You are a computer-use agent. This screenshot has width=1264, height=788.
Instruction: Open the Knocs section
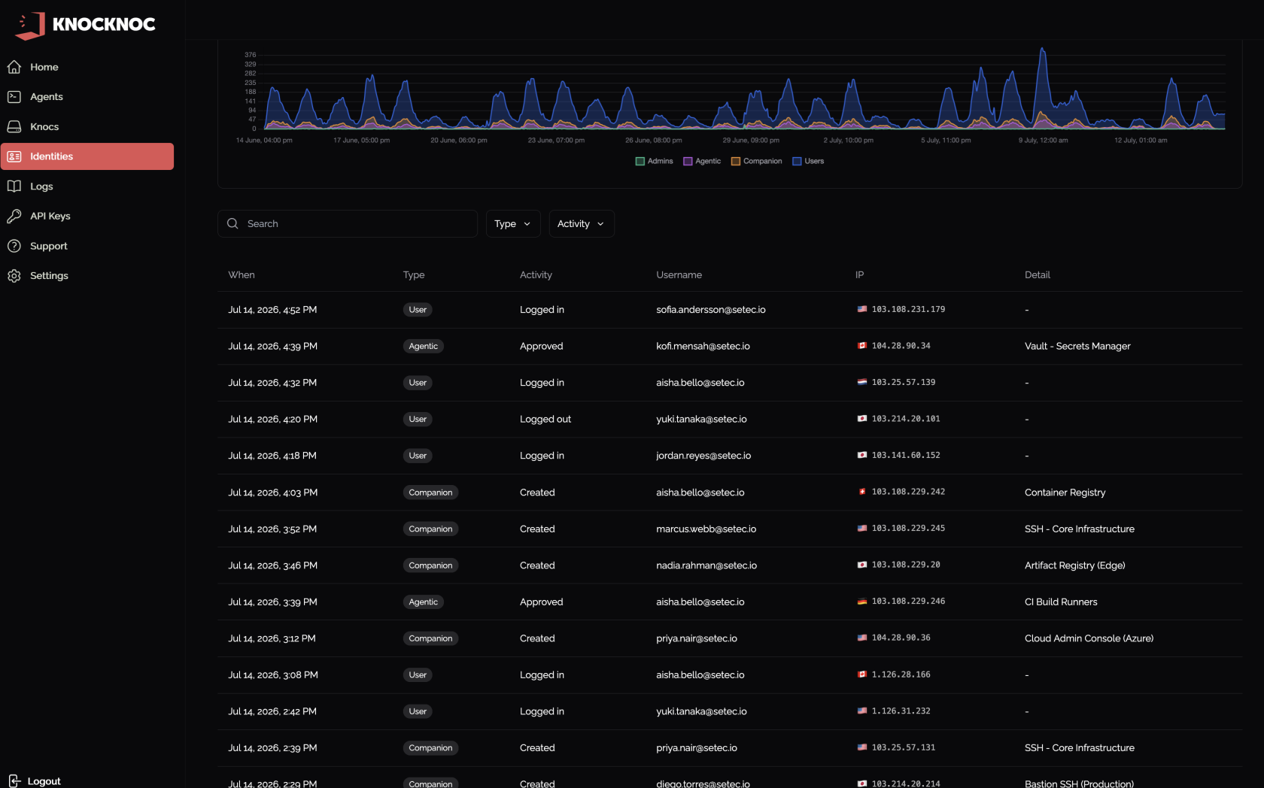(87, 126)
